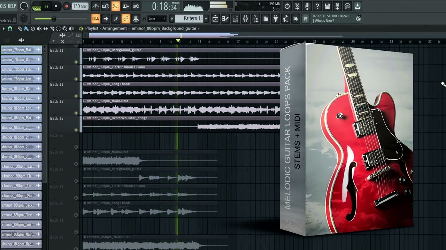Toggle auto-scrolling arrow icon
The height and width of the screenshot is (250, 446).
coord(106,18)
